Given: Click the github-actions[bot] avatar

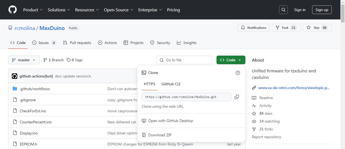Looking at the screenshot, I should tap(15, 76).
